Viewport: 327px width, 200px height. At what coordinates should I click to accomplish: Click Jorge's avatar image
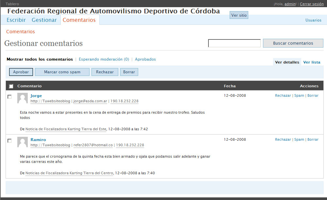click(23, 98)
